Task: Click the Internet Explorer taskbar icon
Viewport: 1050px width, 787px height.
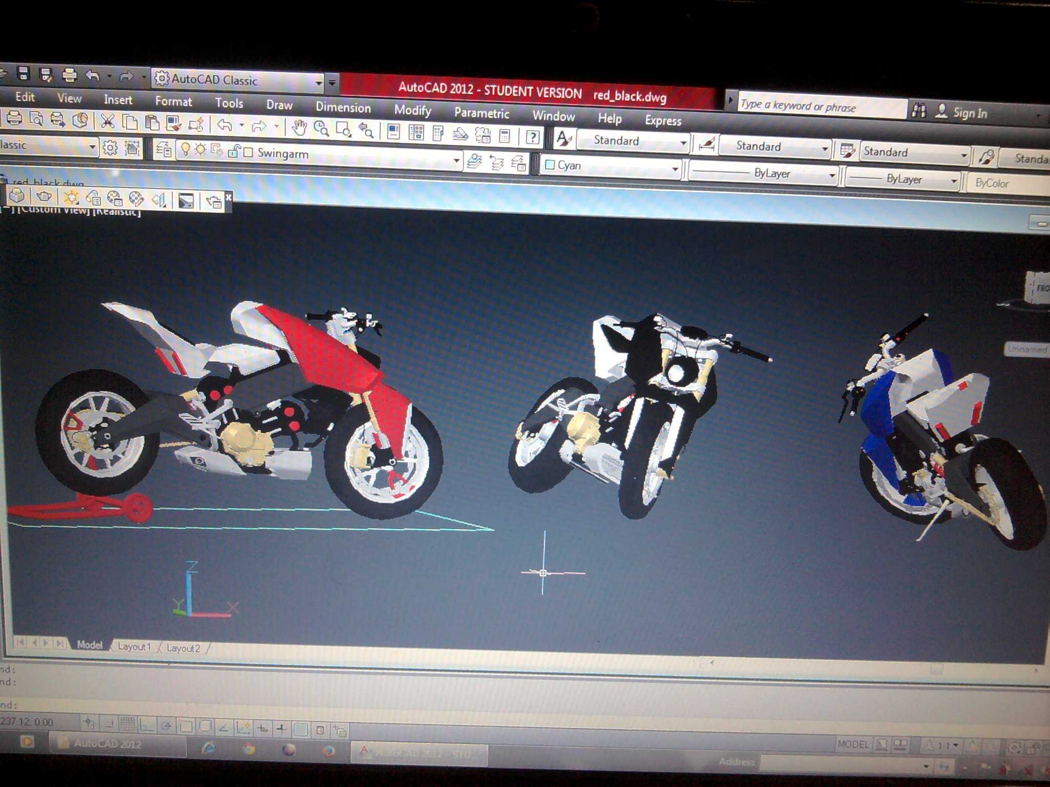Action: (209, 748)
